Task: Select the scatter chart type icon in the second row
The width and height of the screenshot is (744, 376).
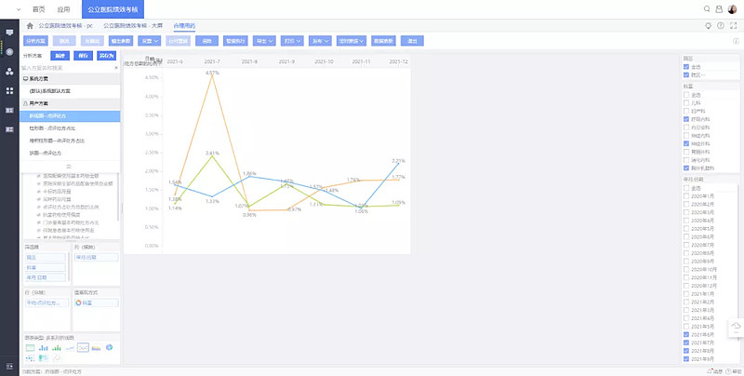Action: pos(30,358)
